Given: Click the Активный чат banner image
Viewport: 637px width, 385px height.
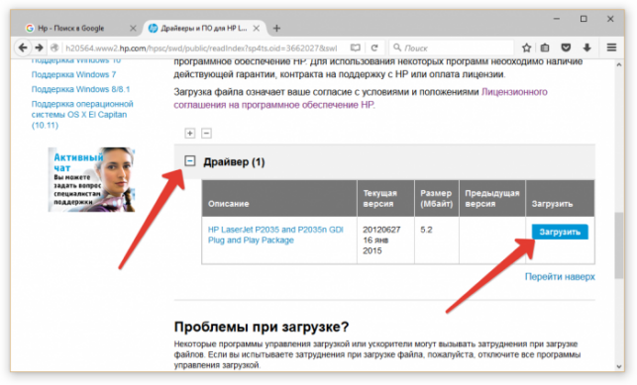Looking at the screenshot, I should coord(91,179).
